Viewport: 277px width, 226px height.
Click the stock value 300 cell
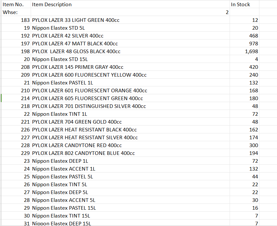[x=253, y=145]
